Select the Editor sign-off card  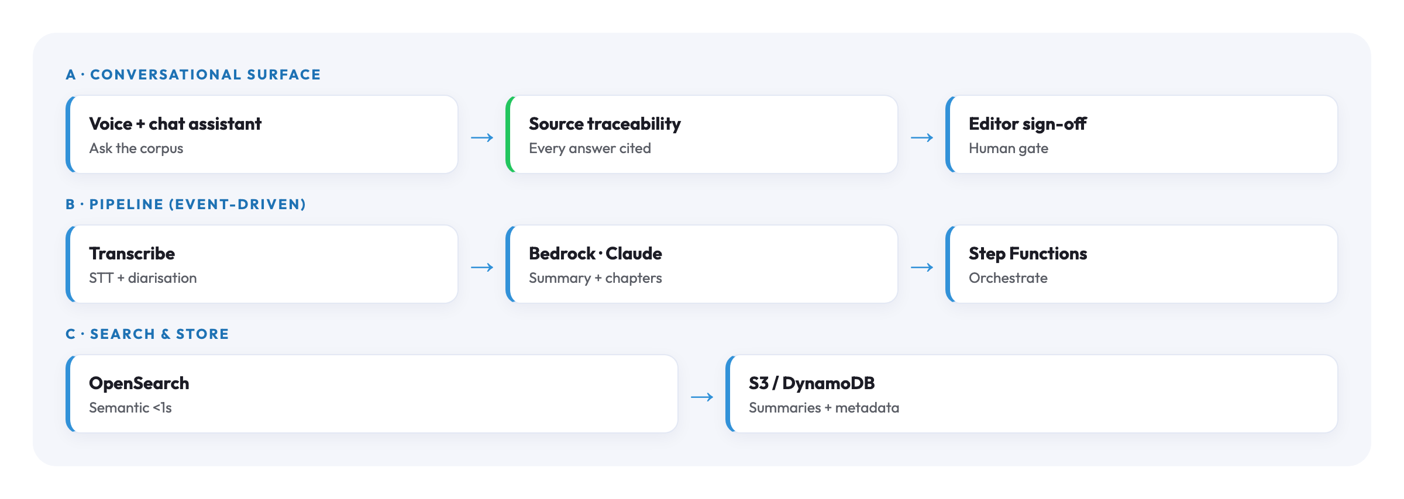pos(1142,134)
